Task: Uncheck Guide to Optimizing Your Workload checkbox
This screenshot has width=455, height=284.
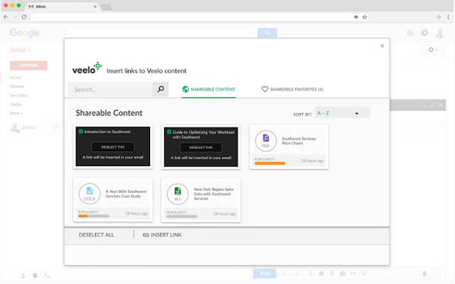Action: (x=169, y=132)
